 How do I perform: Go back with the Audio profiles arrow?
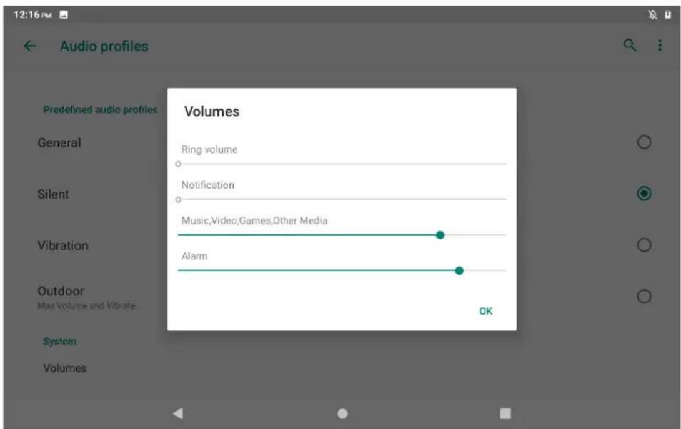[x=29, y=46]
